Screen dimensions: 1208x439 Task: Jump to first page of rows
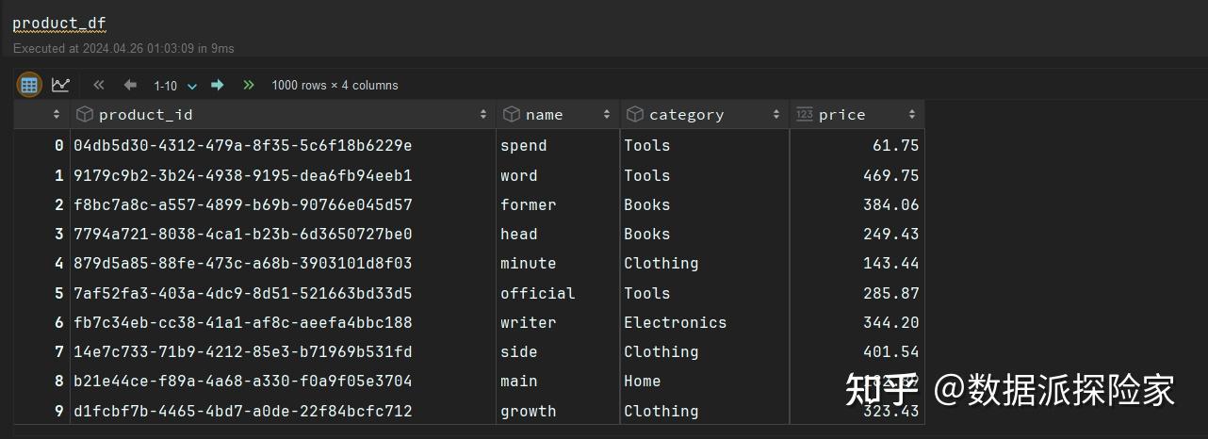click(99, 85)
